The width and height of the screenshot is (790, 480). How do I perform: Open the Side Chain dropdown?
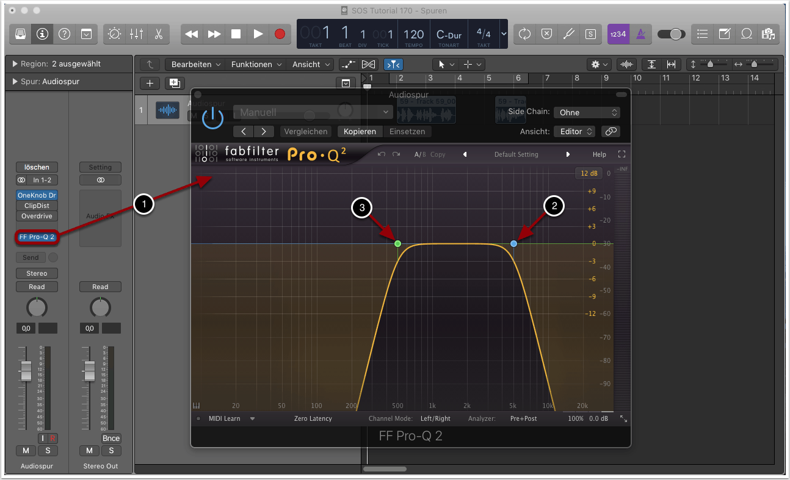point(587,112)
